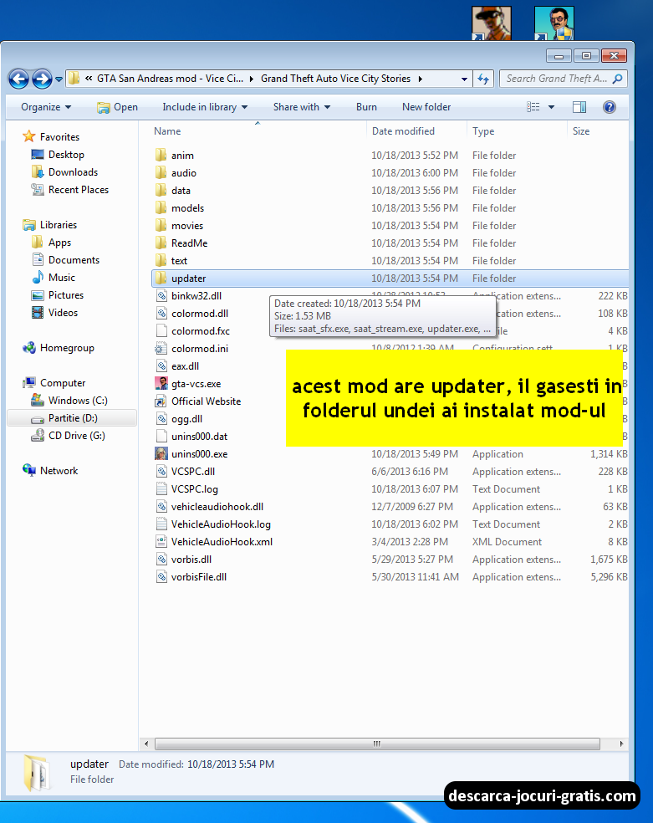
Task: Select ogg.dll file
Action: pos(186,419)
